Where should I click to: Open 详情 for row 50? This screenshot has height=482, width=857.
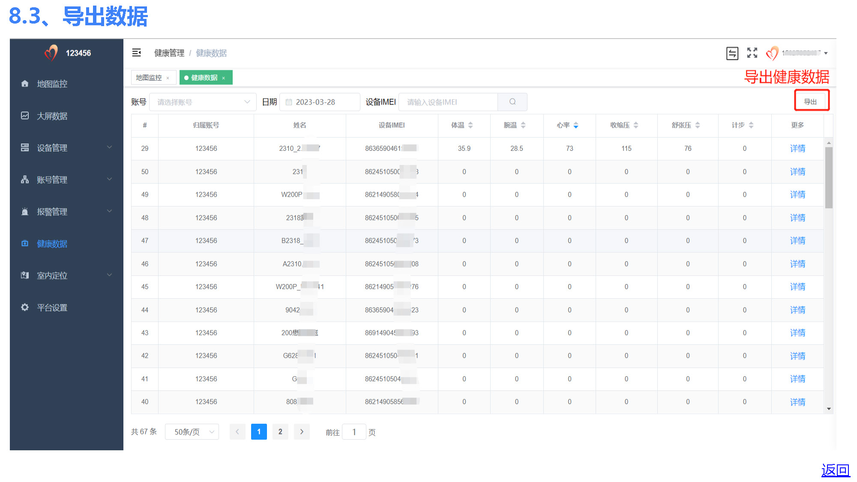pos(797,171)
